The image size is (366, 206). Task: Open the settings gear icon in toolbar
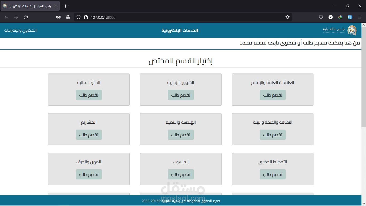pyautogui.click(x=68, y=17)
